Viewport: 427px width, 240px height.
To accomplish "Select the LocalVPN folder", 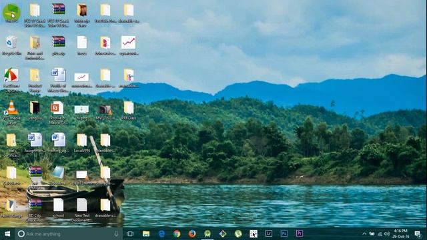I will point(81,143).
